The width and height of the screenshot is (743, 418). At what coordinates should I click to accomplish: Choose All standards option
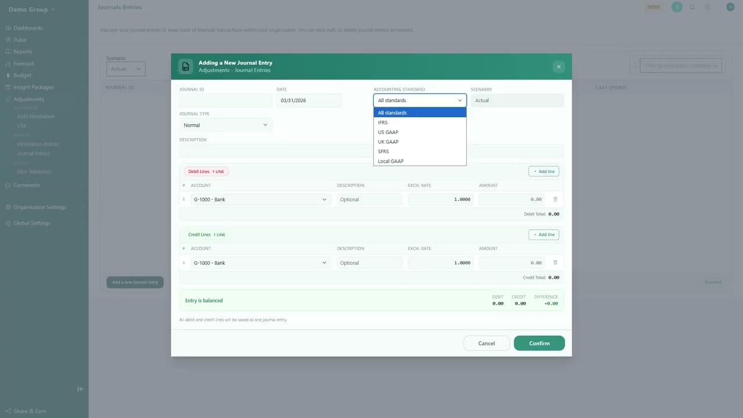point(420,113)
